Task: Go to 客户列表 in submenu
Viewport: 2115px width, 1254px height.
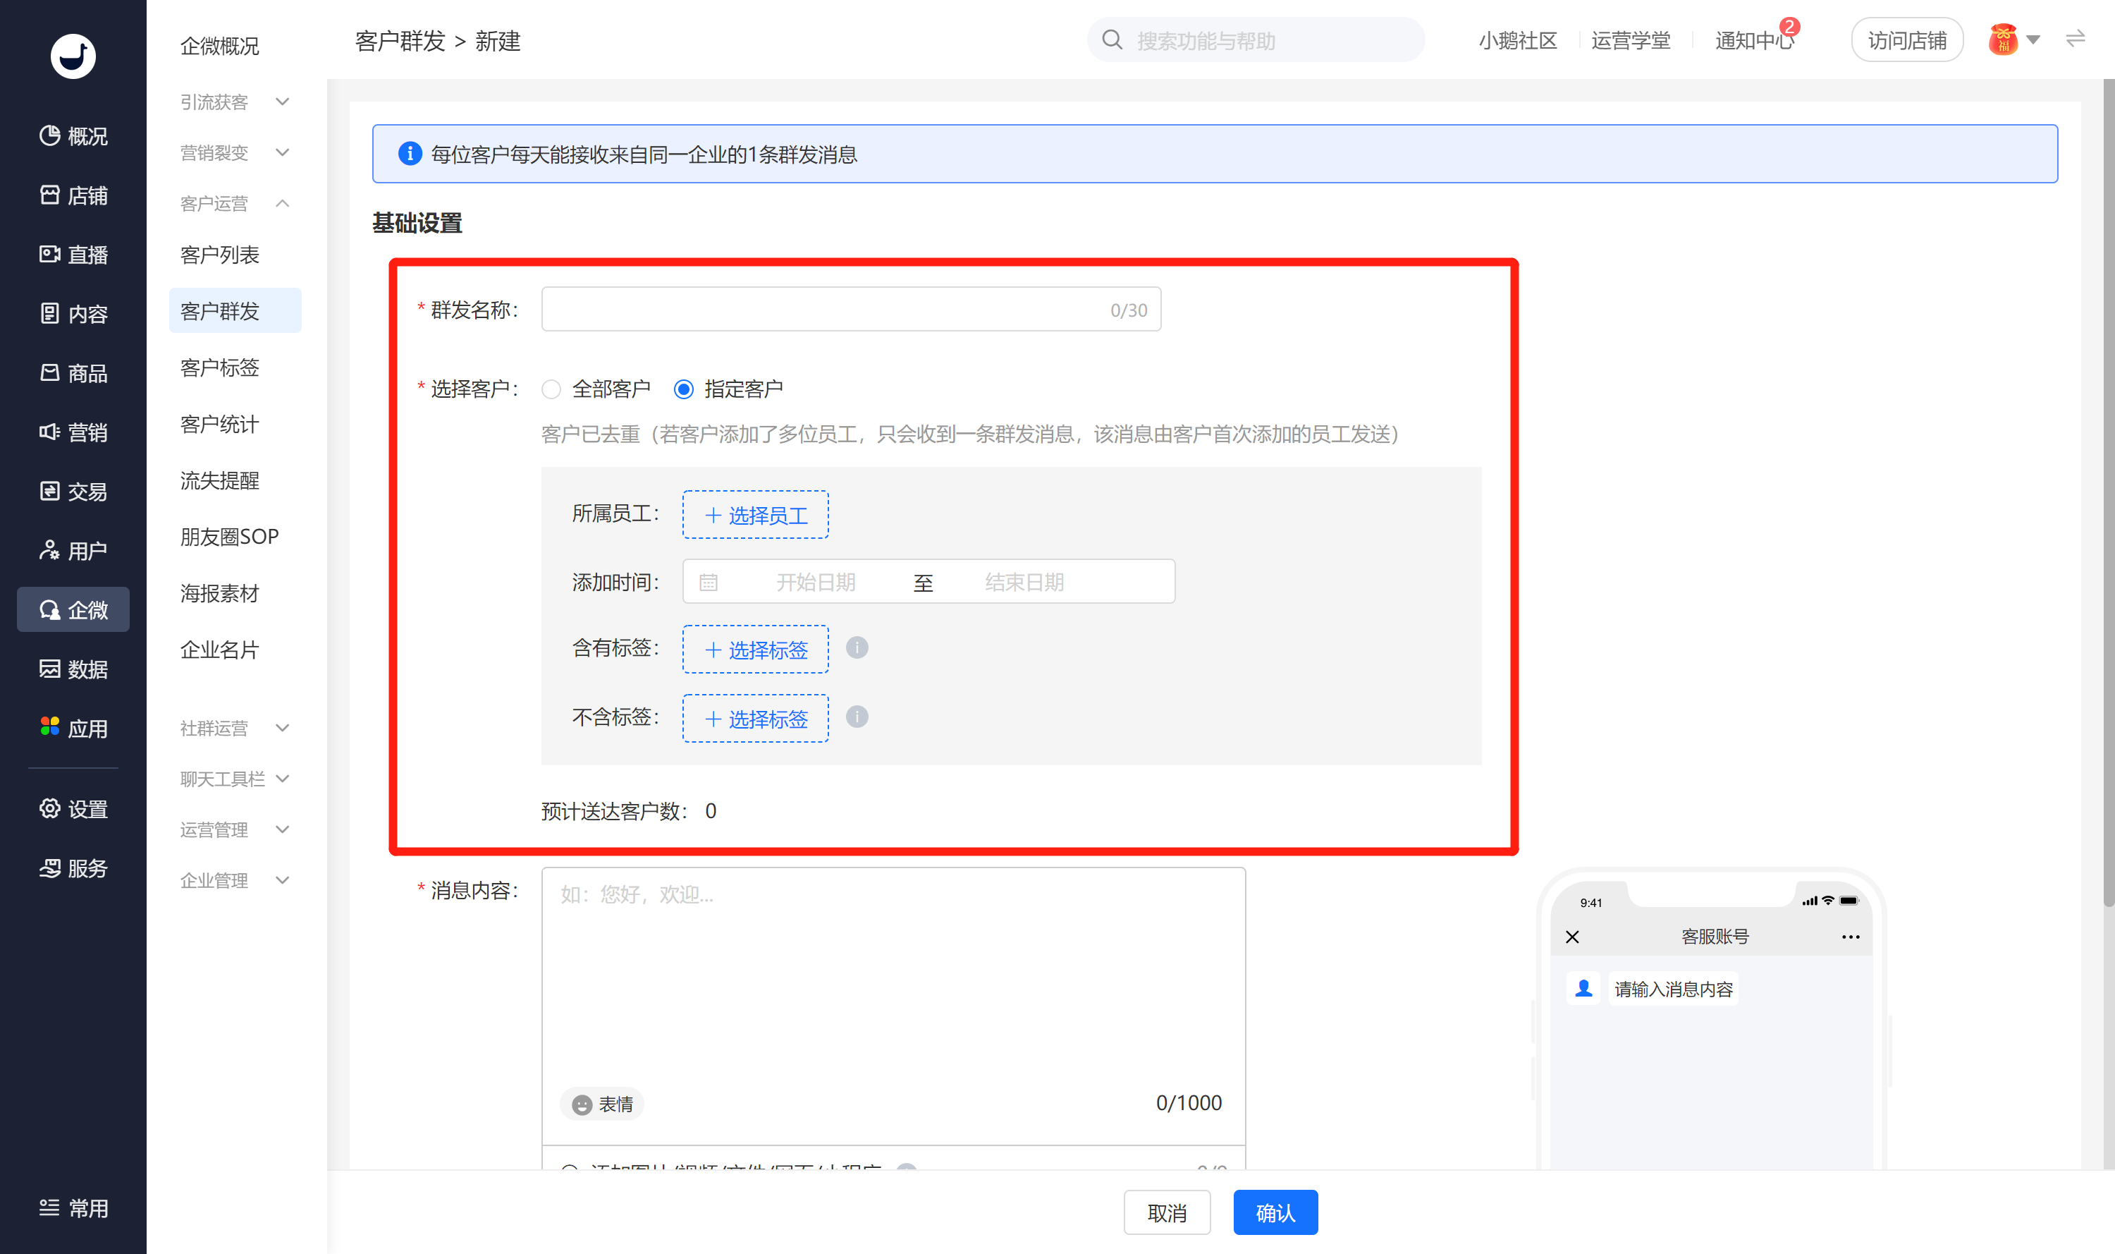Action: pos(220,255)
